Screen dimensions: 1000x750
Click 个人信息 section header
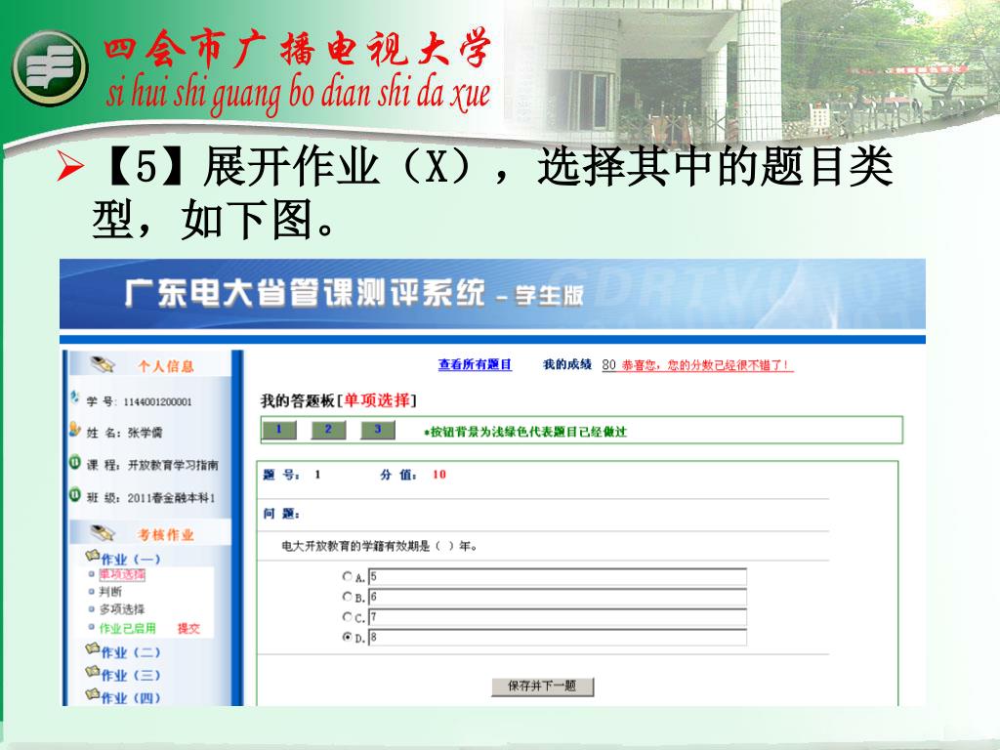coord(166,366)
